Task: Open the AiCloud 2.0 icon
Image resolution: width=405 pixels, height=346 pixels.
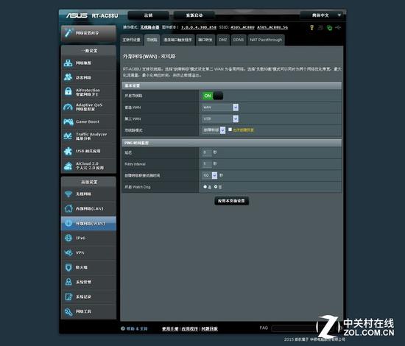Action: (x=68, y=166)
